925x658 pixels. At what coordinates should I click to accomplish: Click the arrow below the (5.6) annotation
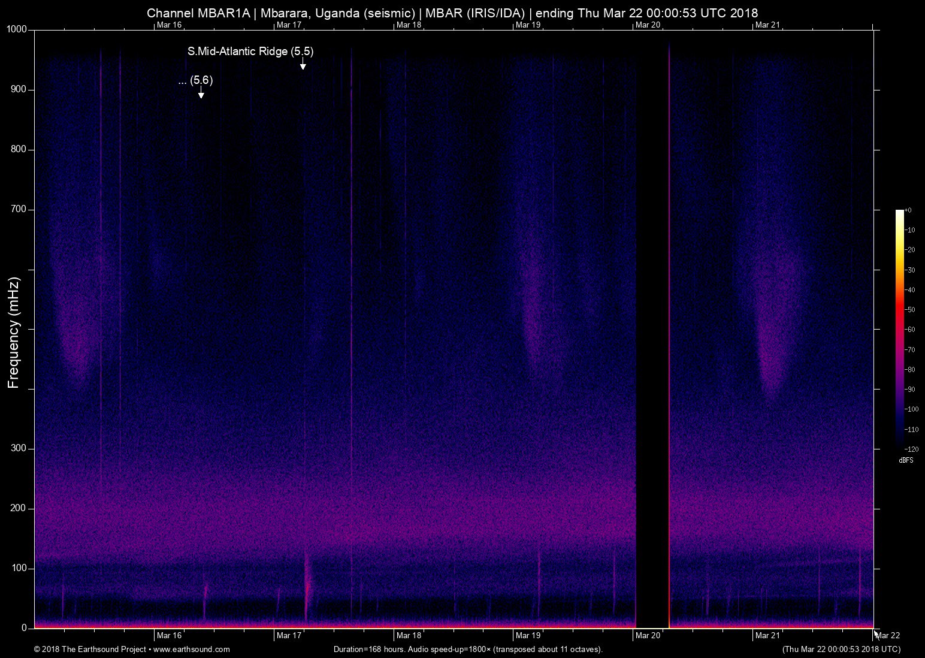coord(201,93)
